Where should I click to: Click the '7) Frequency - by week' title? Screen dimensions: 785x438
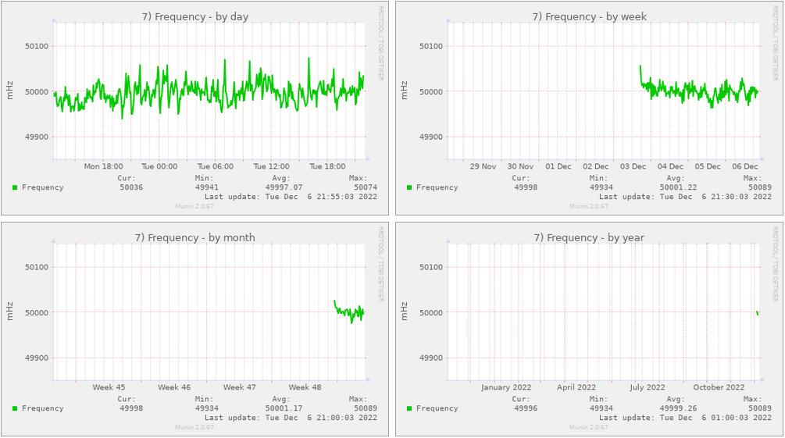tap(589, 16)
